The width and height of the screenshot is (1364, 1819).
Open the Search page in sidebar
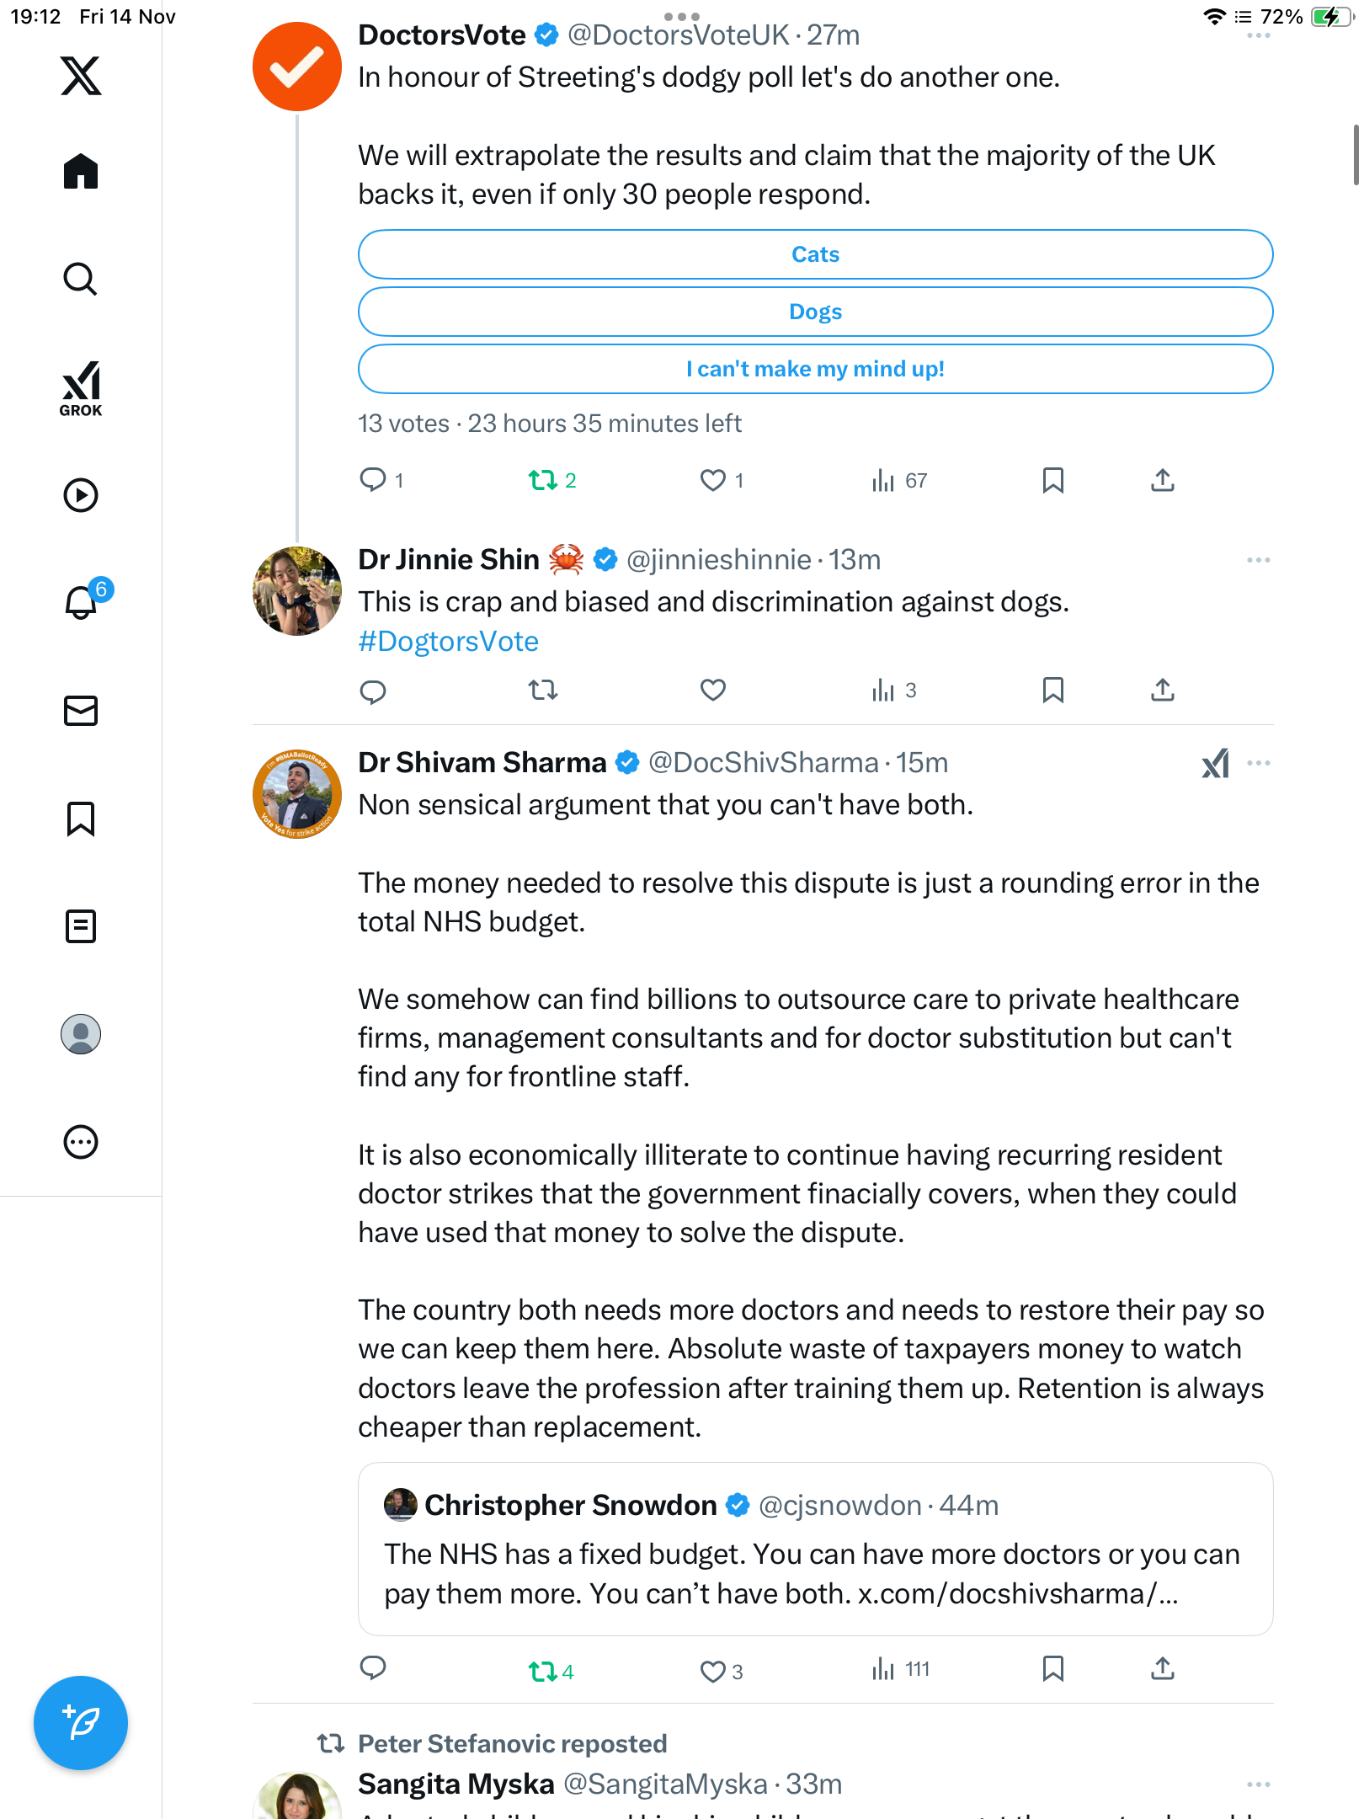pyautogui.click(x=81, y=280)
